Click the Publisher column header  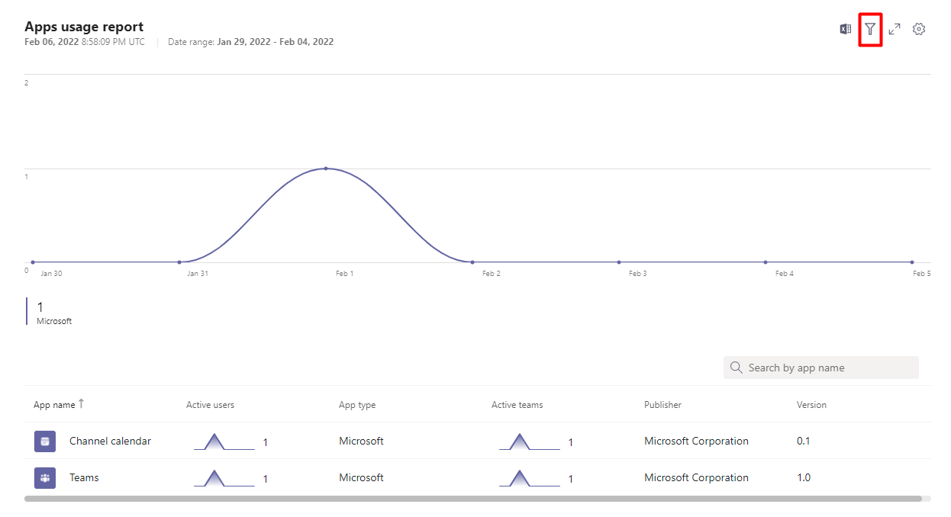click(662, 405)
